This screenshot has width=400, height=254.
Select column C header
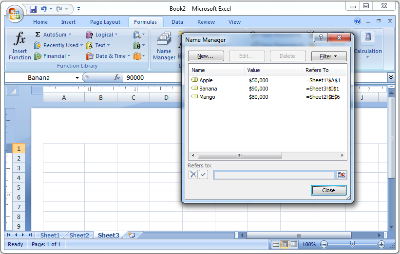click(133, 98)
